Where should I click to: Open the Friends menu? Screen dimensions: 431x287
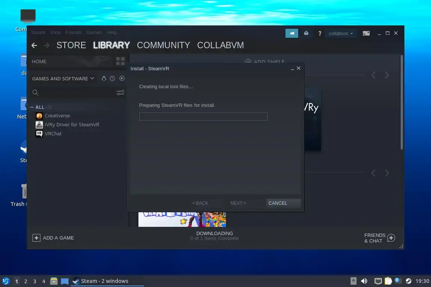73,33
